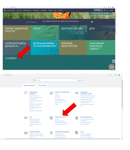Open the Житлові субсидії tile
The height and width of the screenshot is (150, 130).
73,32
